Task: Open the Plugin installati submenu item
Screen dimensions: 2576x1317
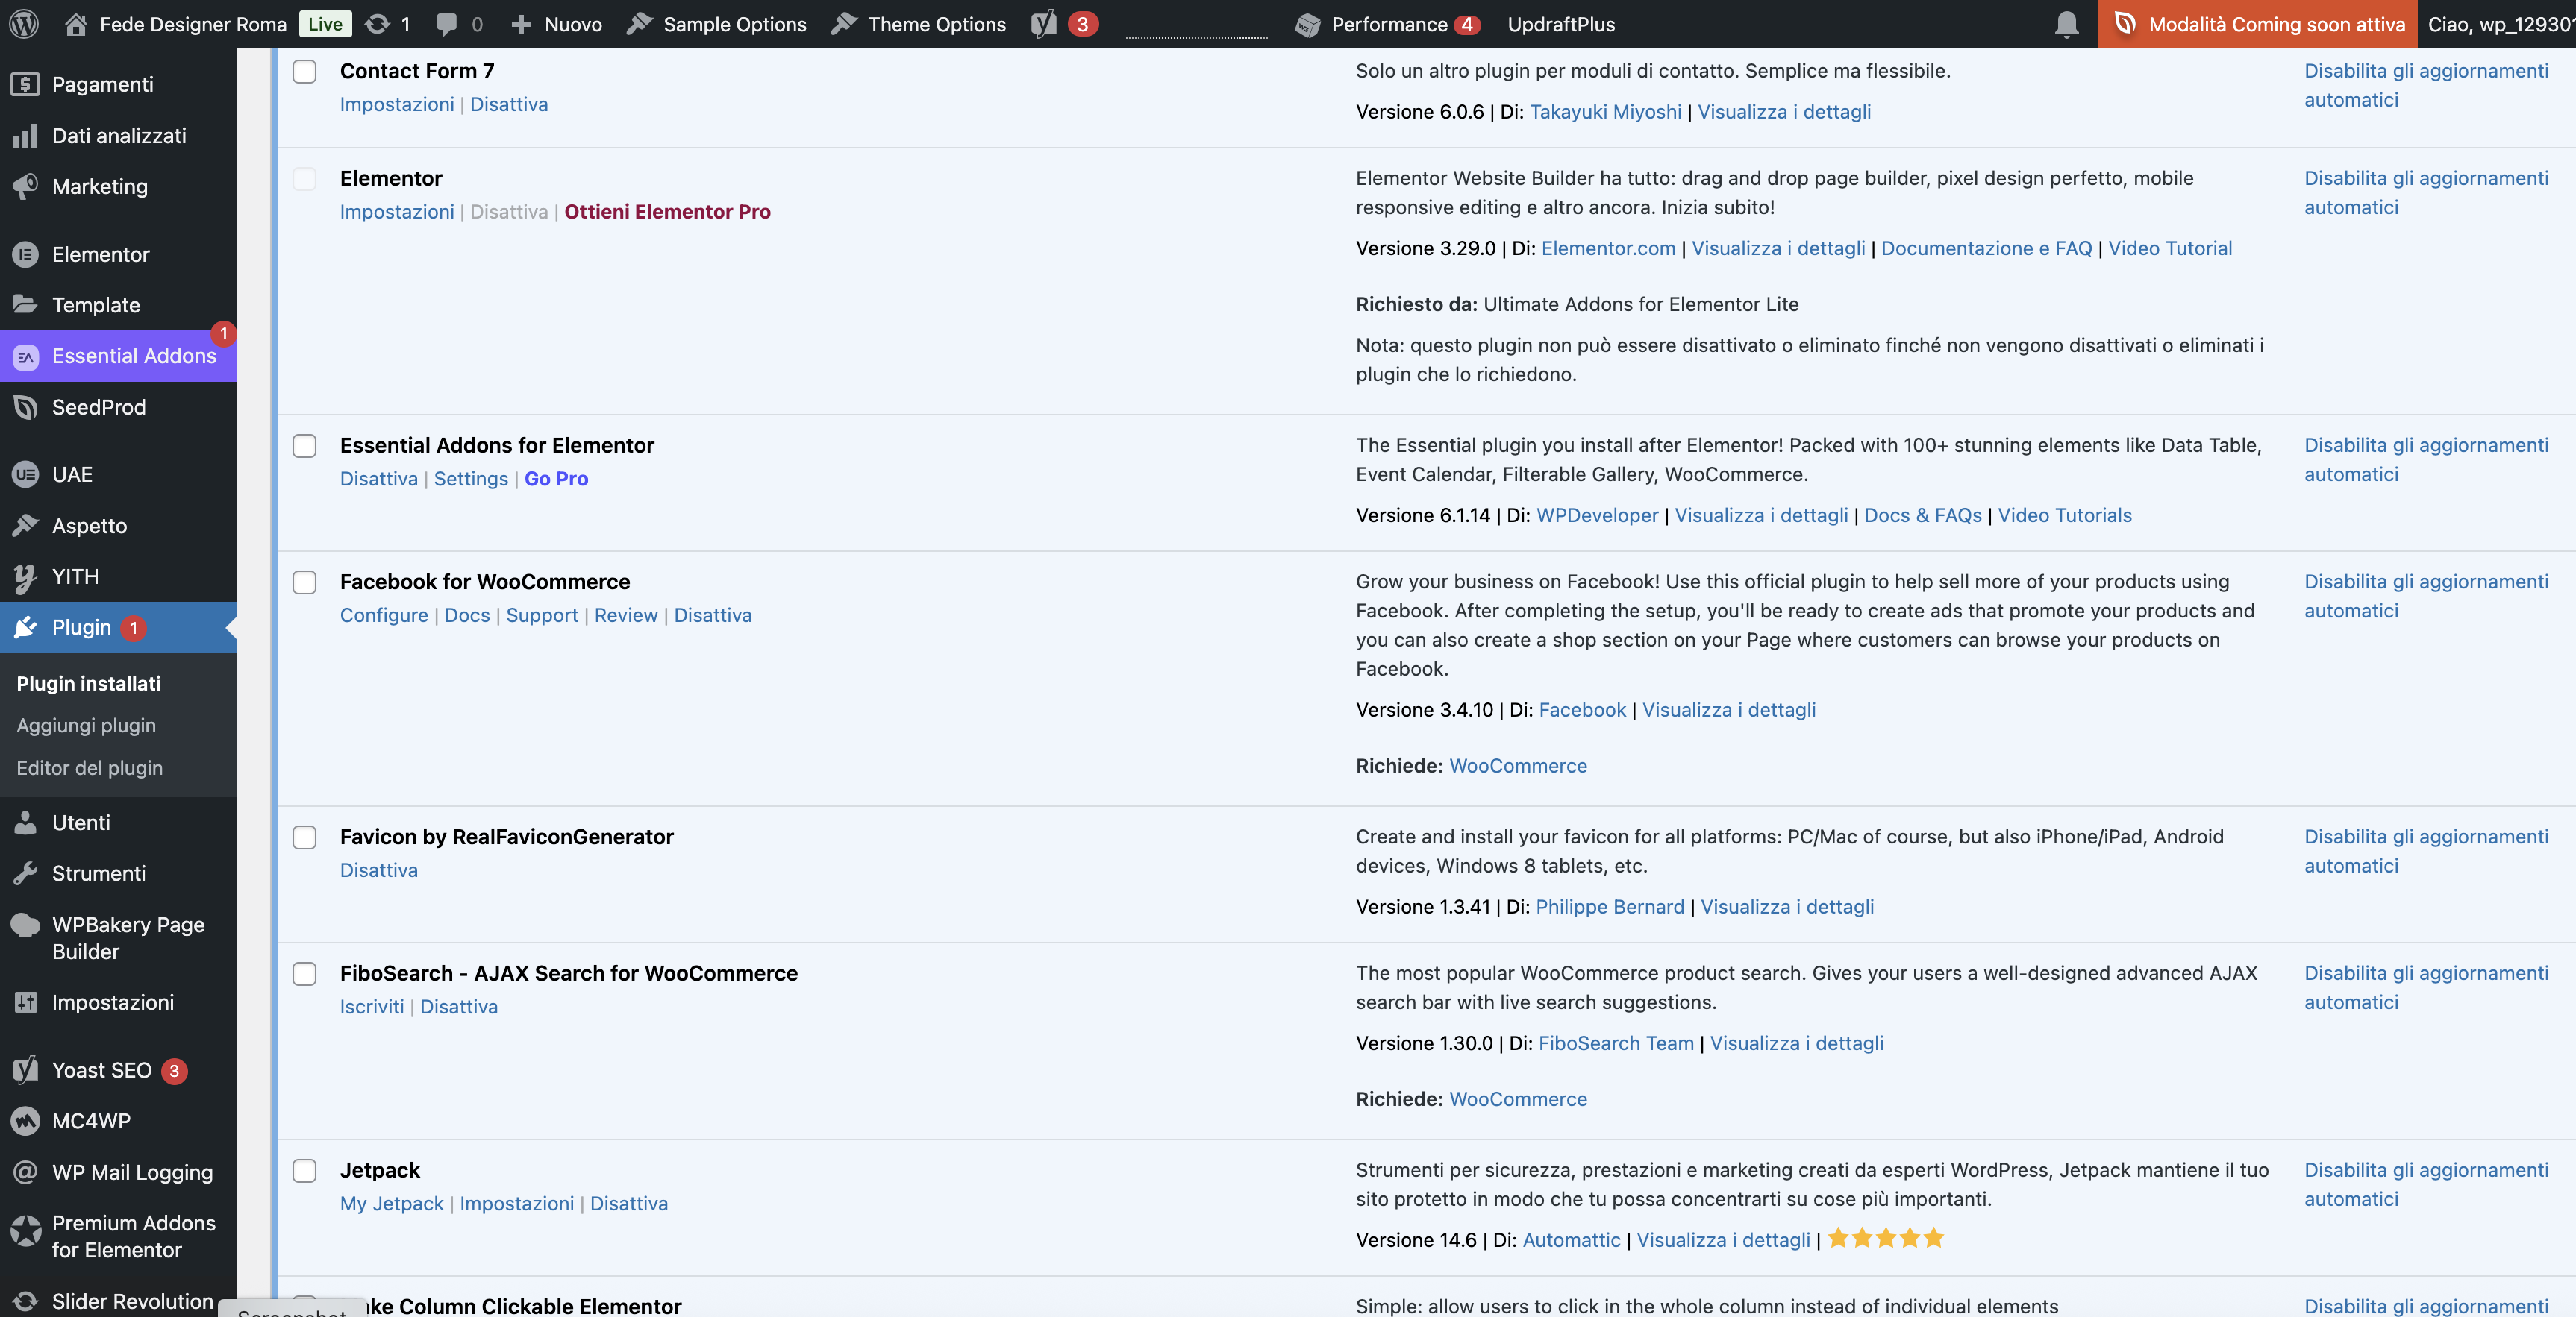Action: point(89,683)
